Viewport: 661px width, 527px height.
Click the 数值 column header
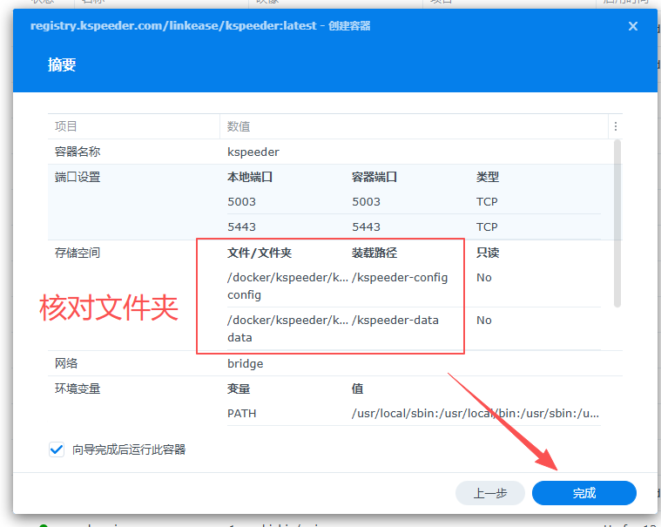coord(239,126)
